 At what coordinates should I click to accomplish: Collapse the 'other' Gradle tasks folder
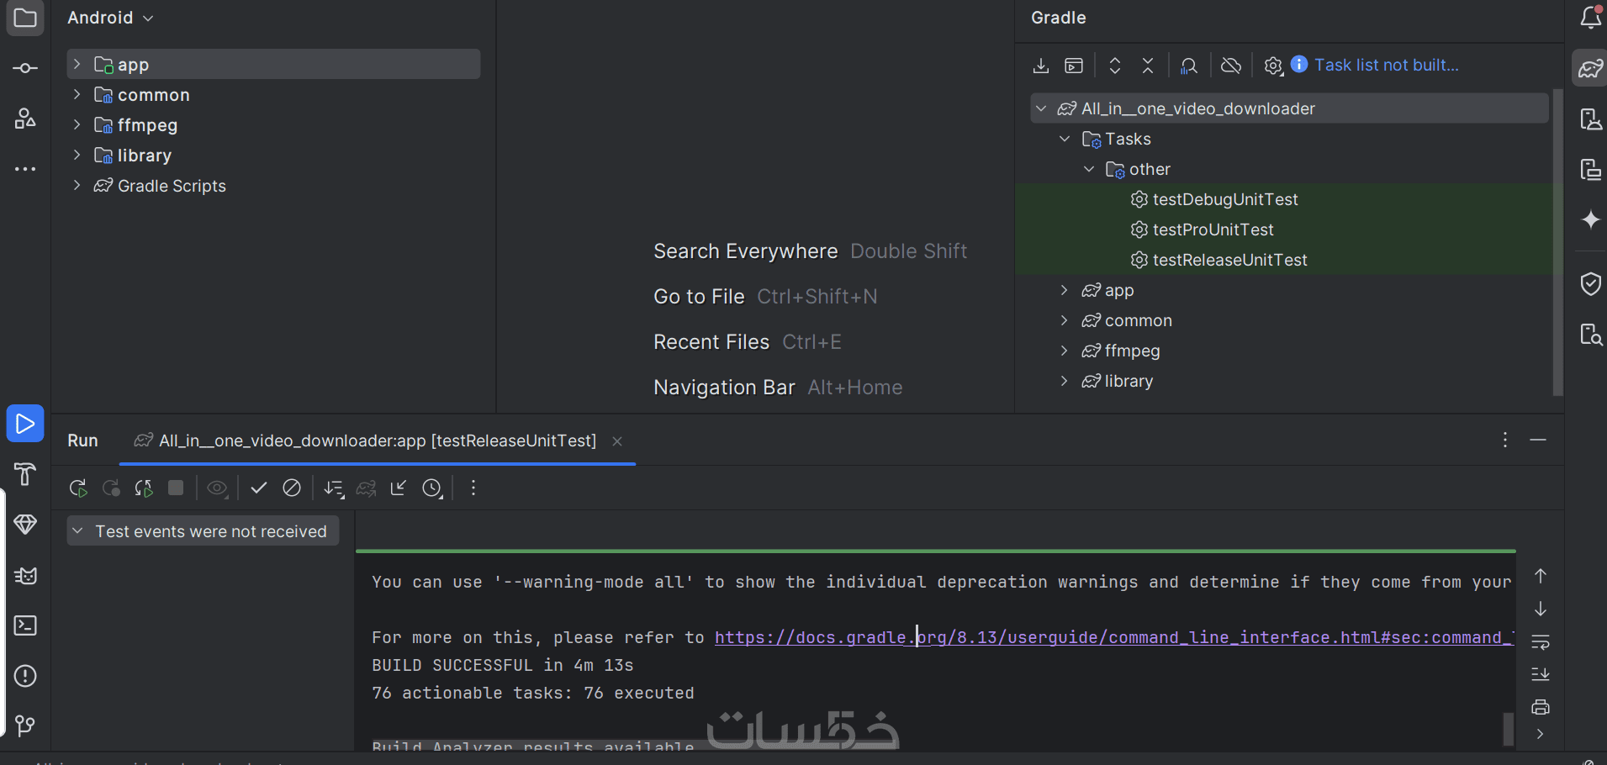(x=1089, y=169)
